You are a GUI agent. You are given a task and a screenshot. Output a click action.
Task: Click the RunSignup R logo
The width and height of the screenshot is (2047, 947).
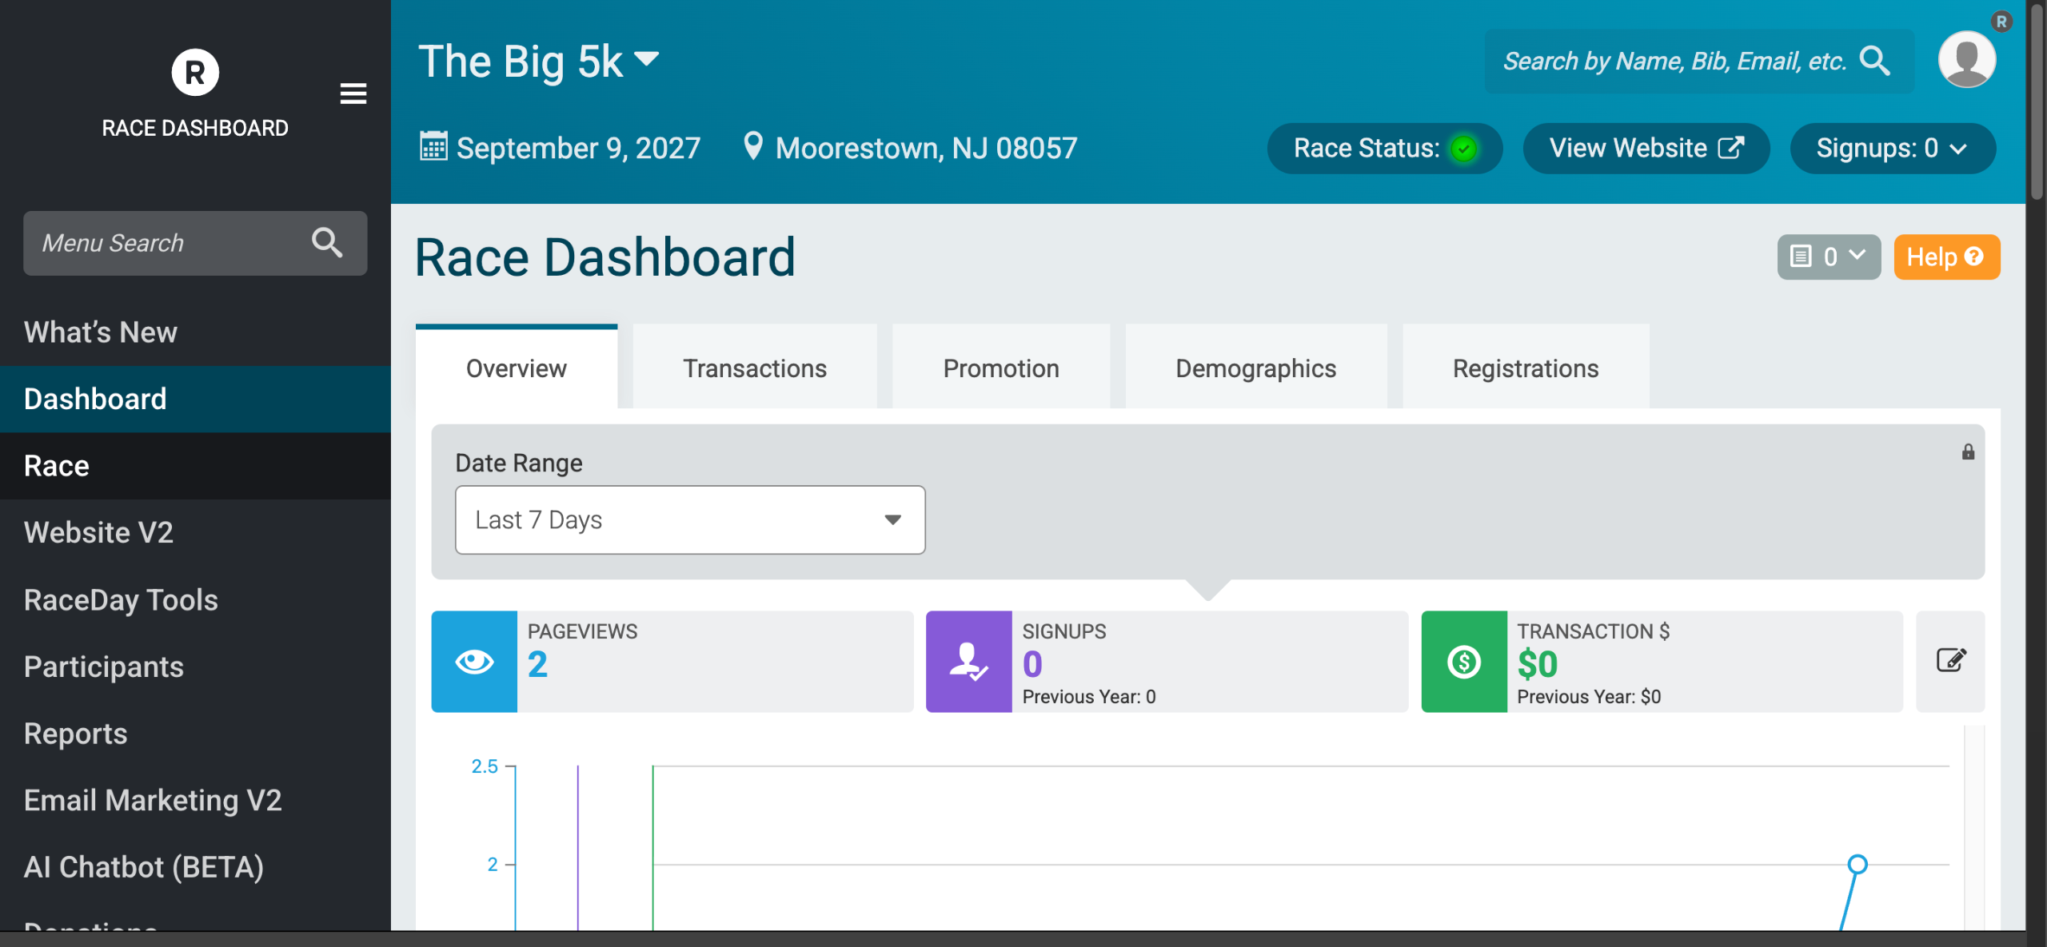tap(195, 73)
